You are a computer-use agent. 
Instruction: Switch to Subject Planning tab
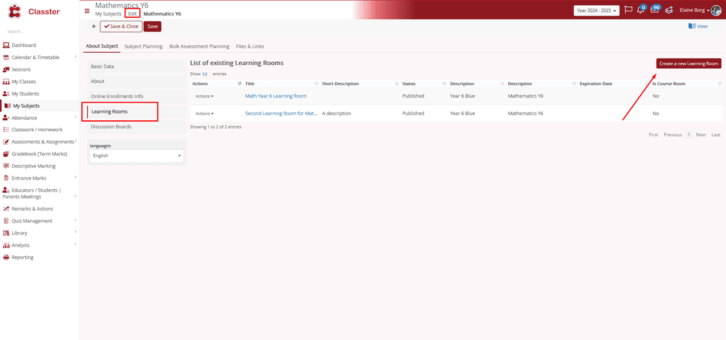(143, 46)
